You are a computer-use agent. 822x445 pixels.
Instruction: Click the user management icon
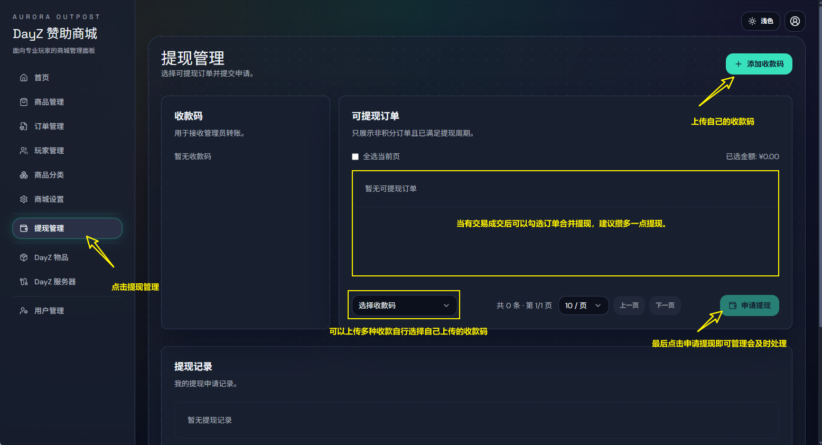pos(24,311)
